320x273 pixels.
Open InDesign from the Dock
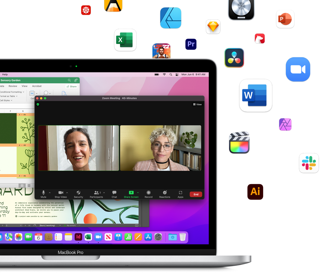[x=78, y=237]
